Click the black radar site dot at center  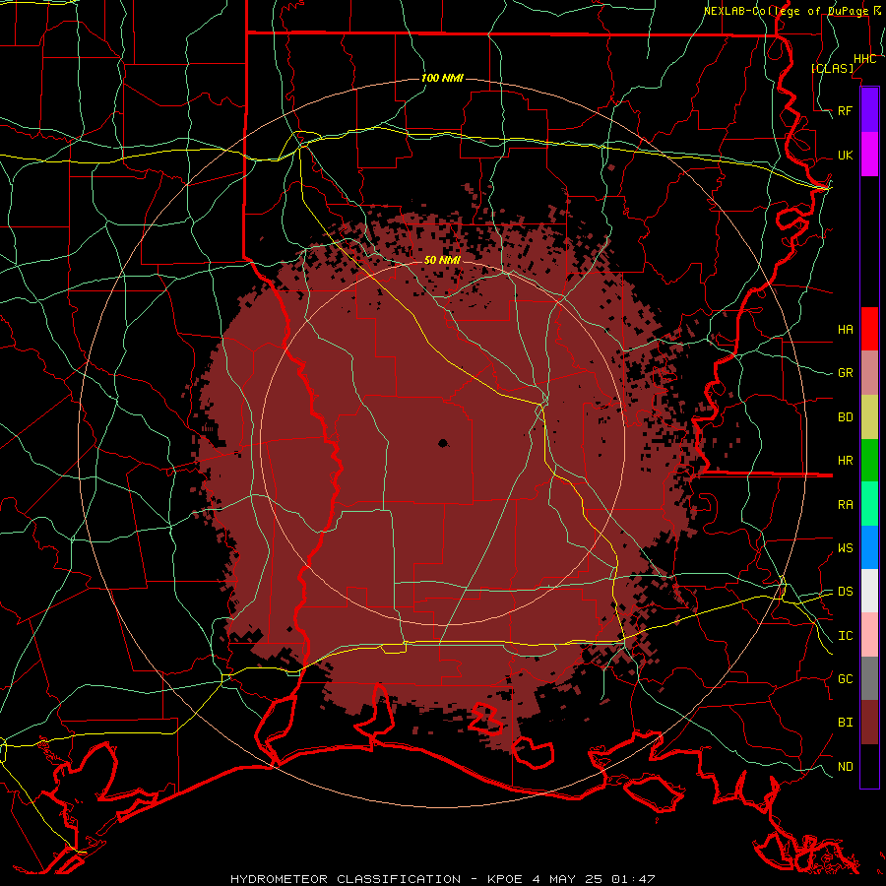pyautogui.click(x=443, y=444)
